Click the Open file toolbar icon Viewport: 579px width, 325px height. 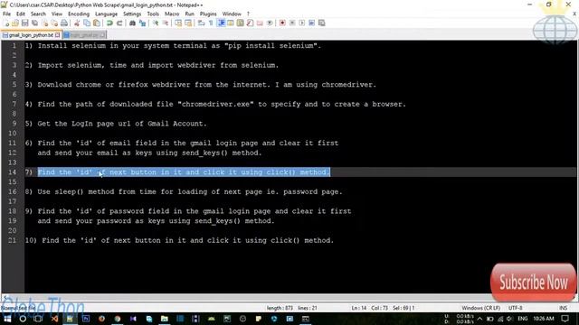(x=15, y=23)
